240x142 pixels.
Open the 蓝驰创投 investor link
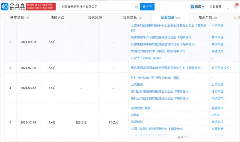point(137,108)
